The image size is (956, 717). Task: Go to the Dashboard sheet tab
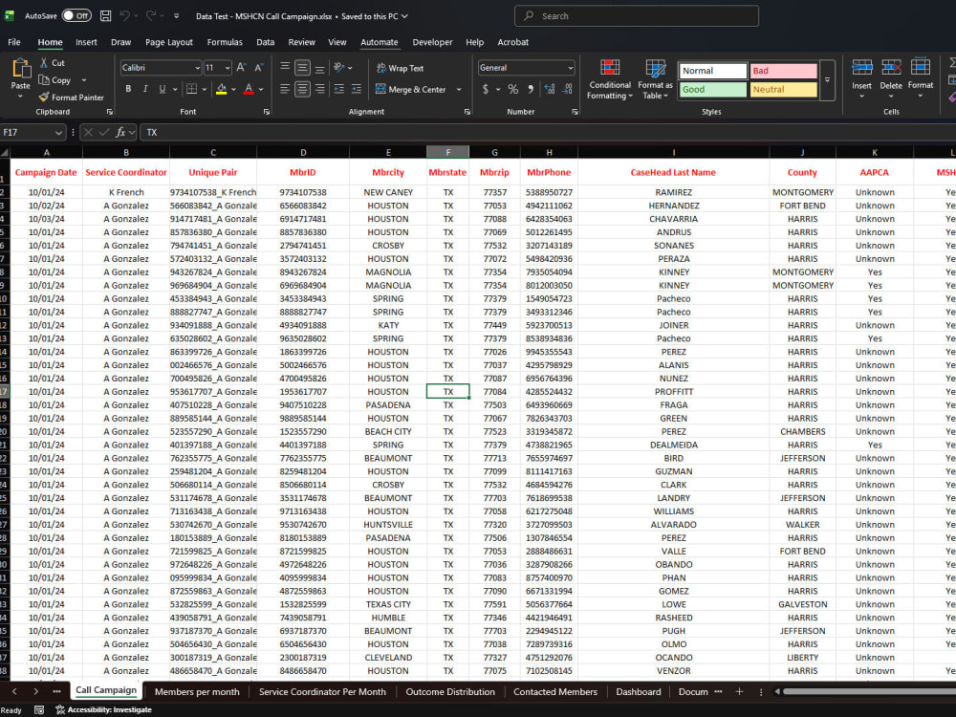click(x=639, y=691)
